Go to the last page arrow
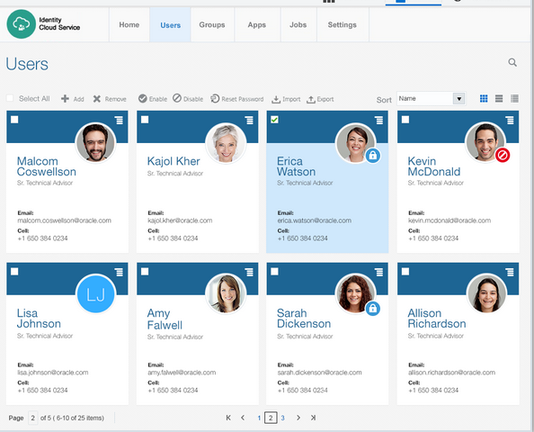Viewport: 534px width, 432px height. pyautogui.click(x=313, y=418)
